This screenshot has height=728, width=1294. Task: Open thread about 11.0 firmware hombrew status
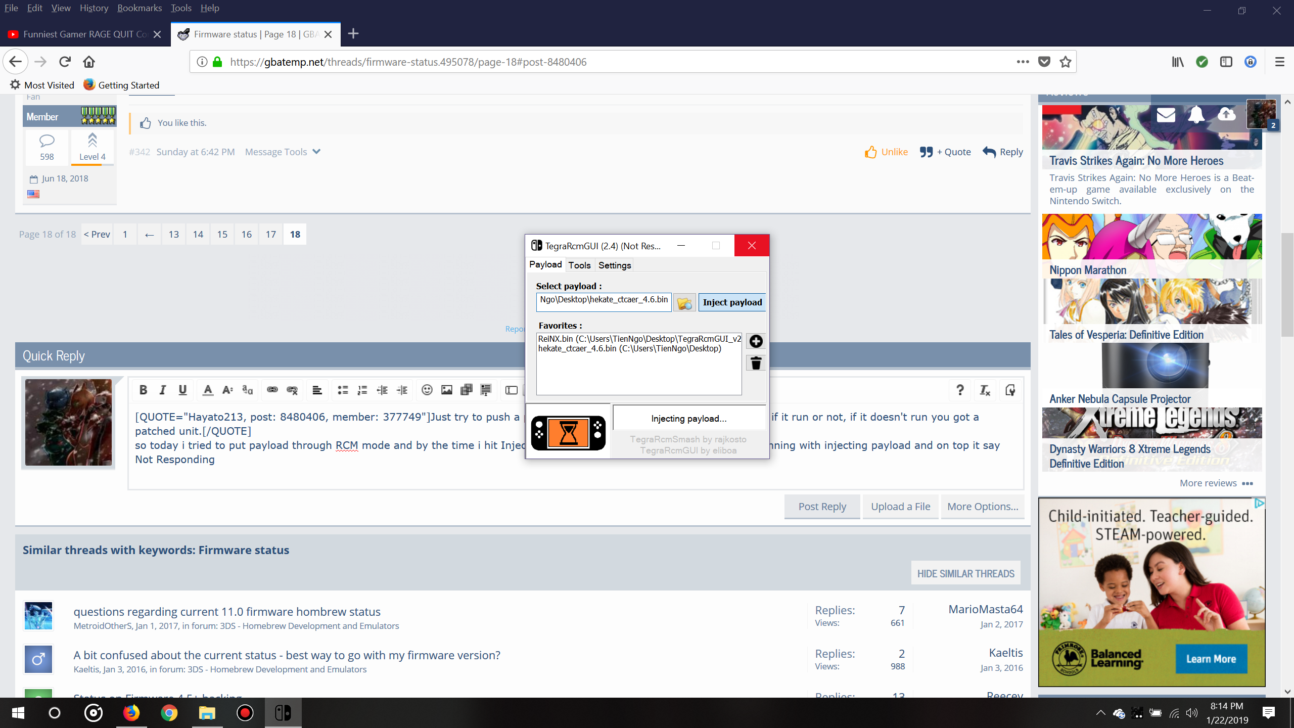(227, 611)
